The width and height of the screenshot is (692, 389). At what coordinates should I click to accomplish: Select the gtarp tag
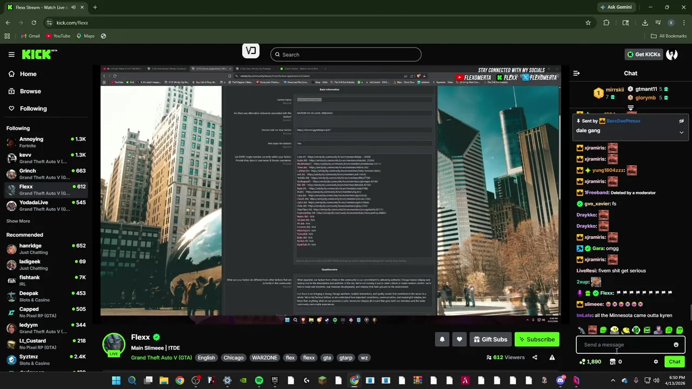coord(345,358)
